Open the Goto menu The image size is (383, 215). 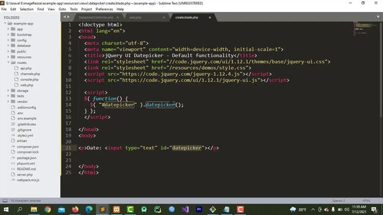point(62,10)
